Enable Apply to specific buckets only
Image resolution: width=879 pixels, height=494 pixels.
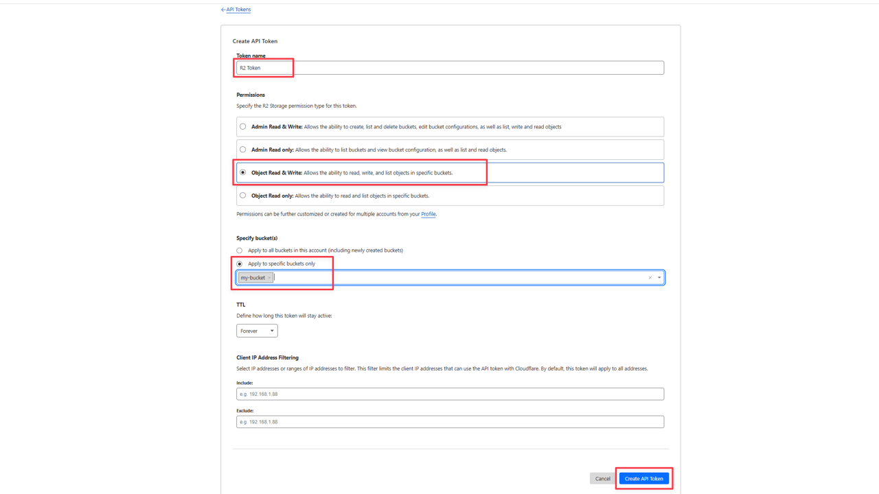point(239,263)
